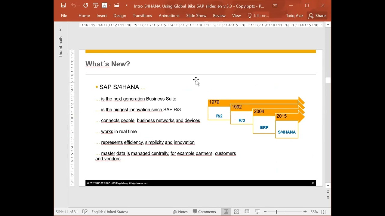Click the 'SAP S/4HANA ...' bullet heading

(x=120, y=87)
